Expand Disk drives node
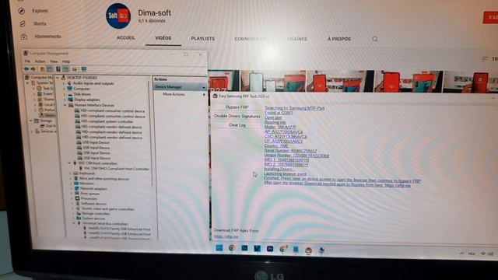498x280 pixels. [65, 94]
